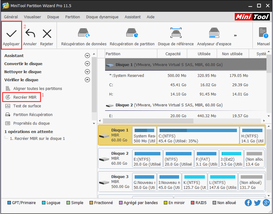The height and width of the screenshot is (214, 273).
Task: Select G:Nouveau block on Disque 3
Action: click(x=144, y=181)
